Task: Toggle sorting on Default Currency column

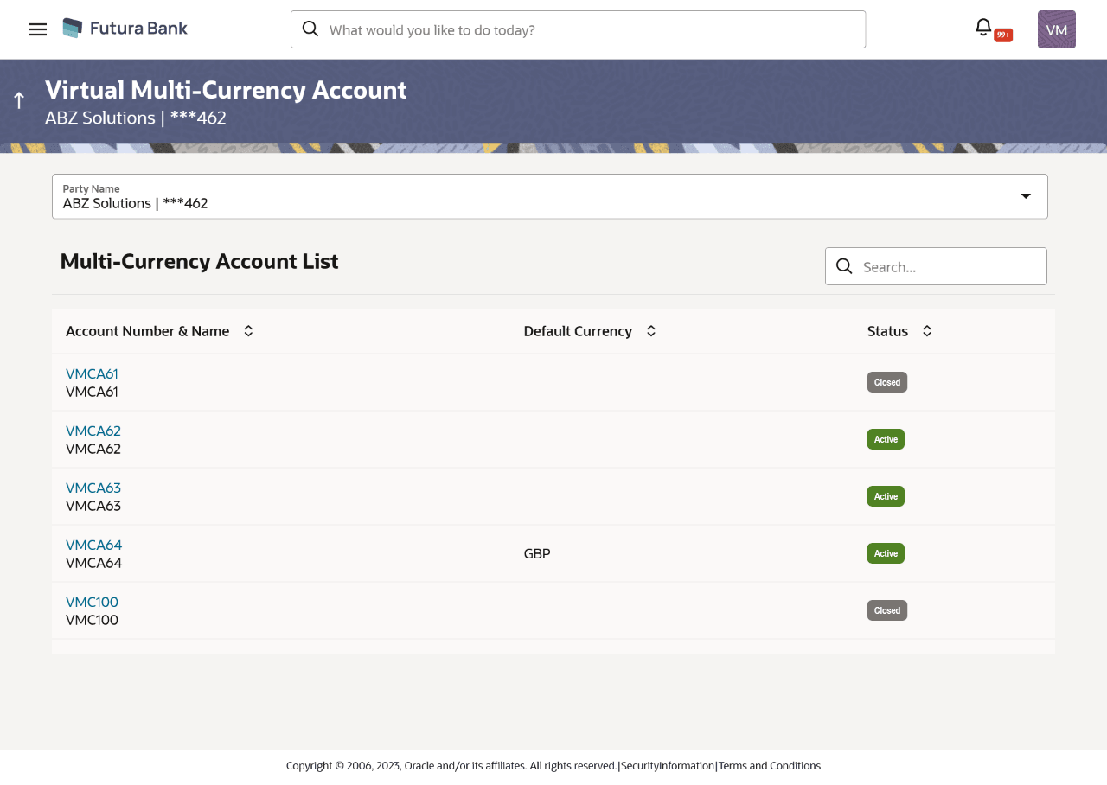Action: tap(650, 330)
